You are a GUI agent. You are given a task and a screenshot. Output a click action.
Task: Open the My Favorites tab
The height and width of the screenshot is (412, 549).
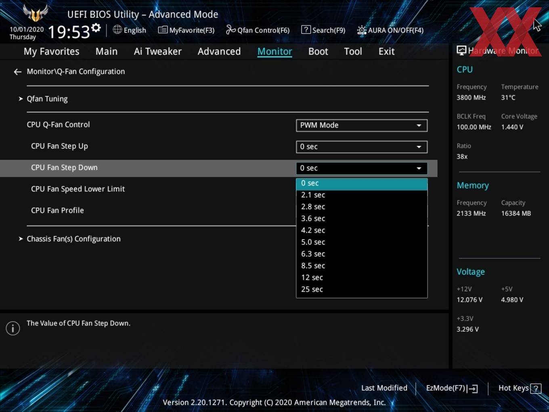click(51, 51)
